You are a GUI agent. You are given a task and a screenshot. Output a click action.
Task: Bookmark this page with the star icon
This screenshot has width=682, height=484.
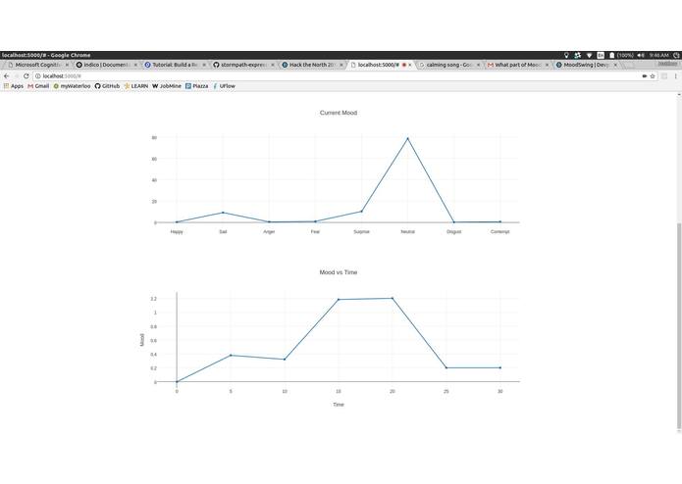[653, 76]
